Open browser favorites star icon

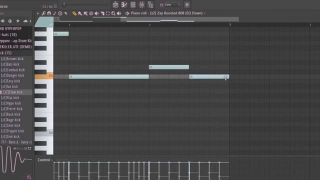coord(18,21)
